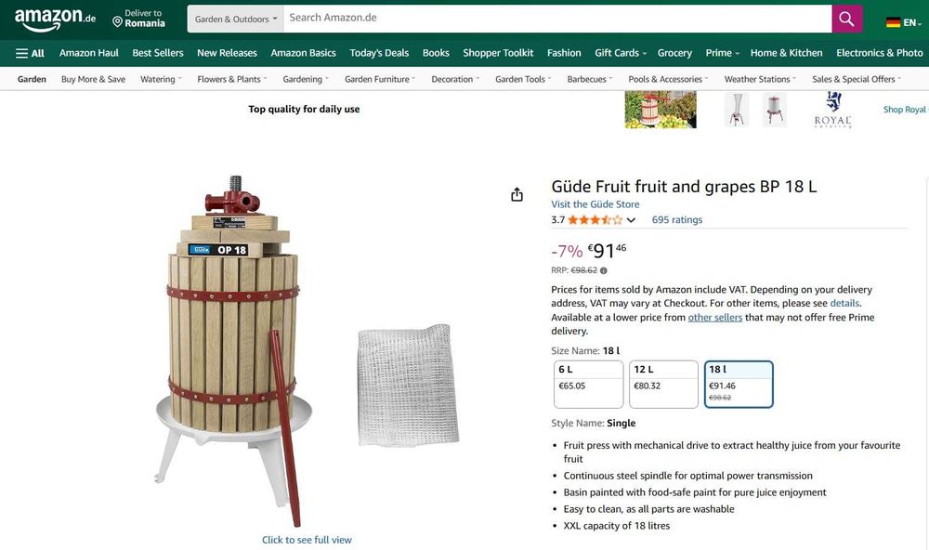Click the Search Amazon.de input field

click(x=557, y=19)
